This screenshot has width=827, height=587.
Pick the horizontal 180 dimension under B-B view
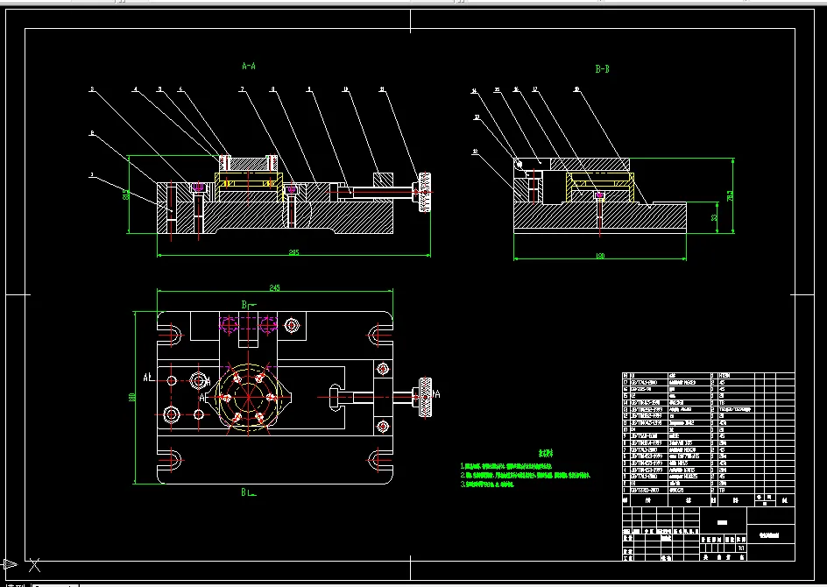point(600,256)
